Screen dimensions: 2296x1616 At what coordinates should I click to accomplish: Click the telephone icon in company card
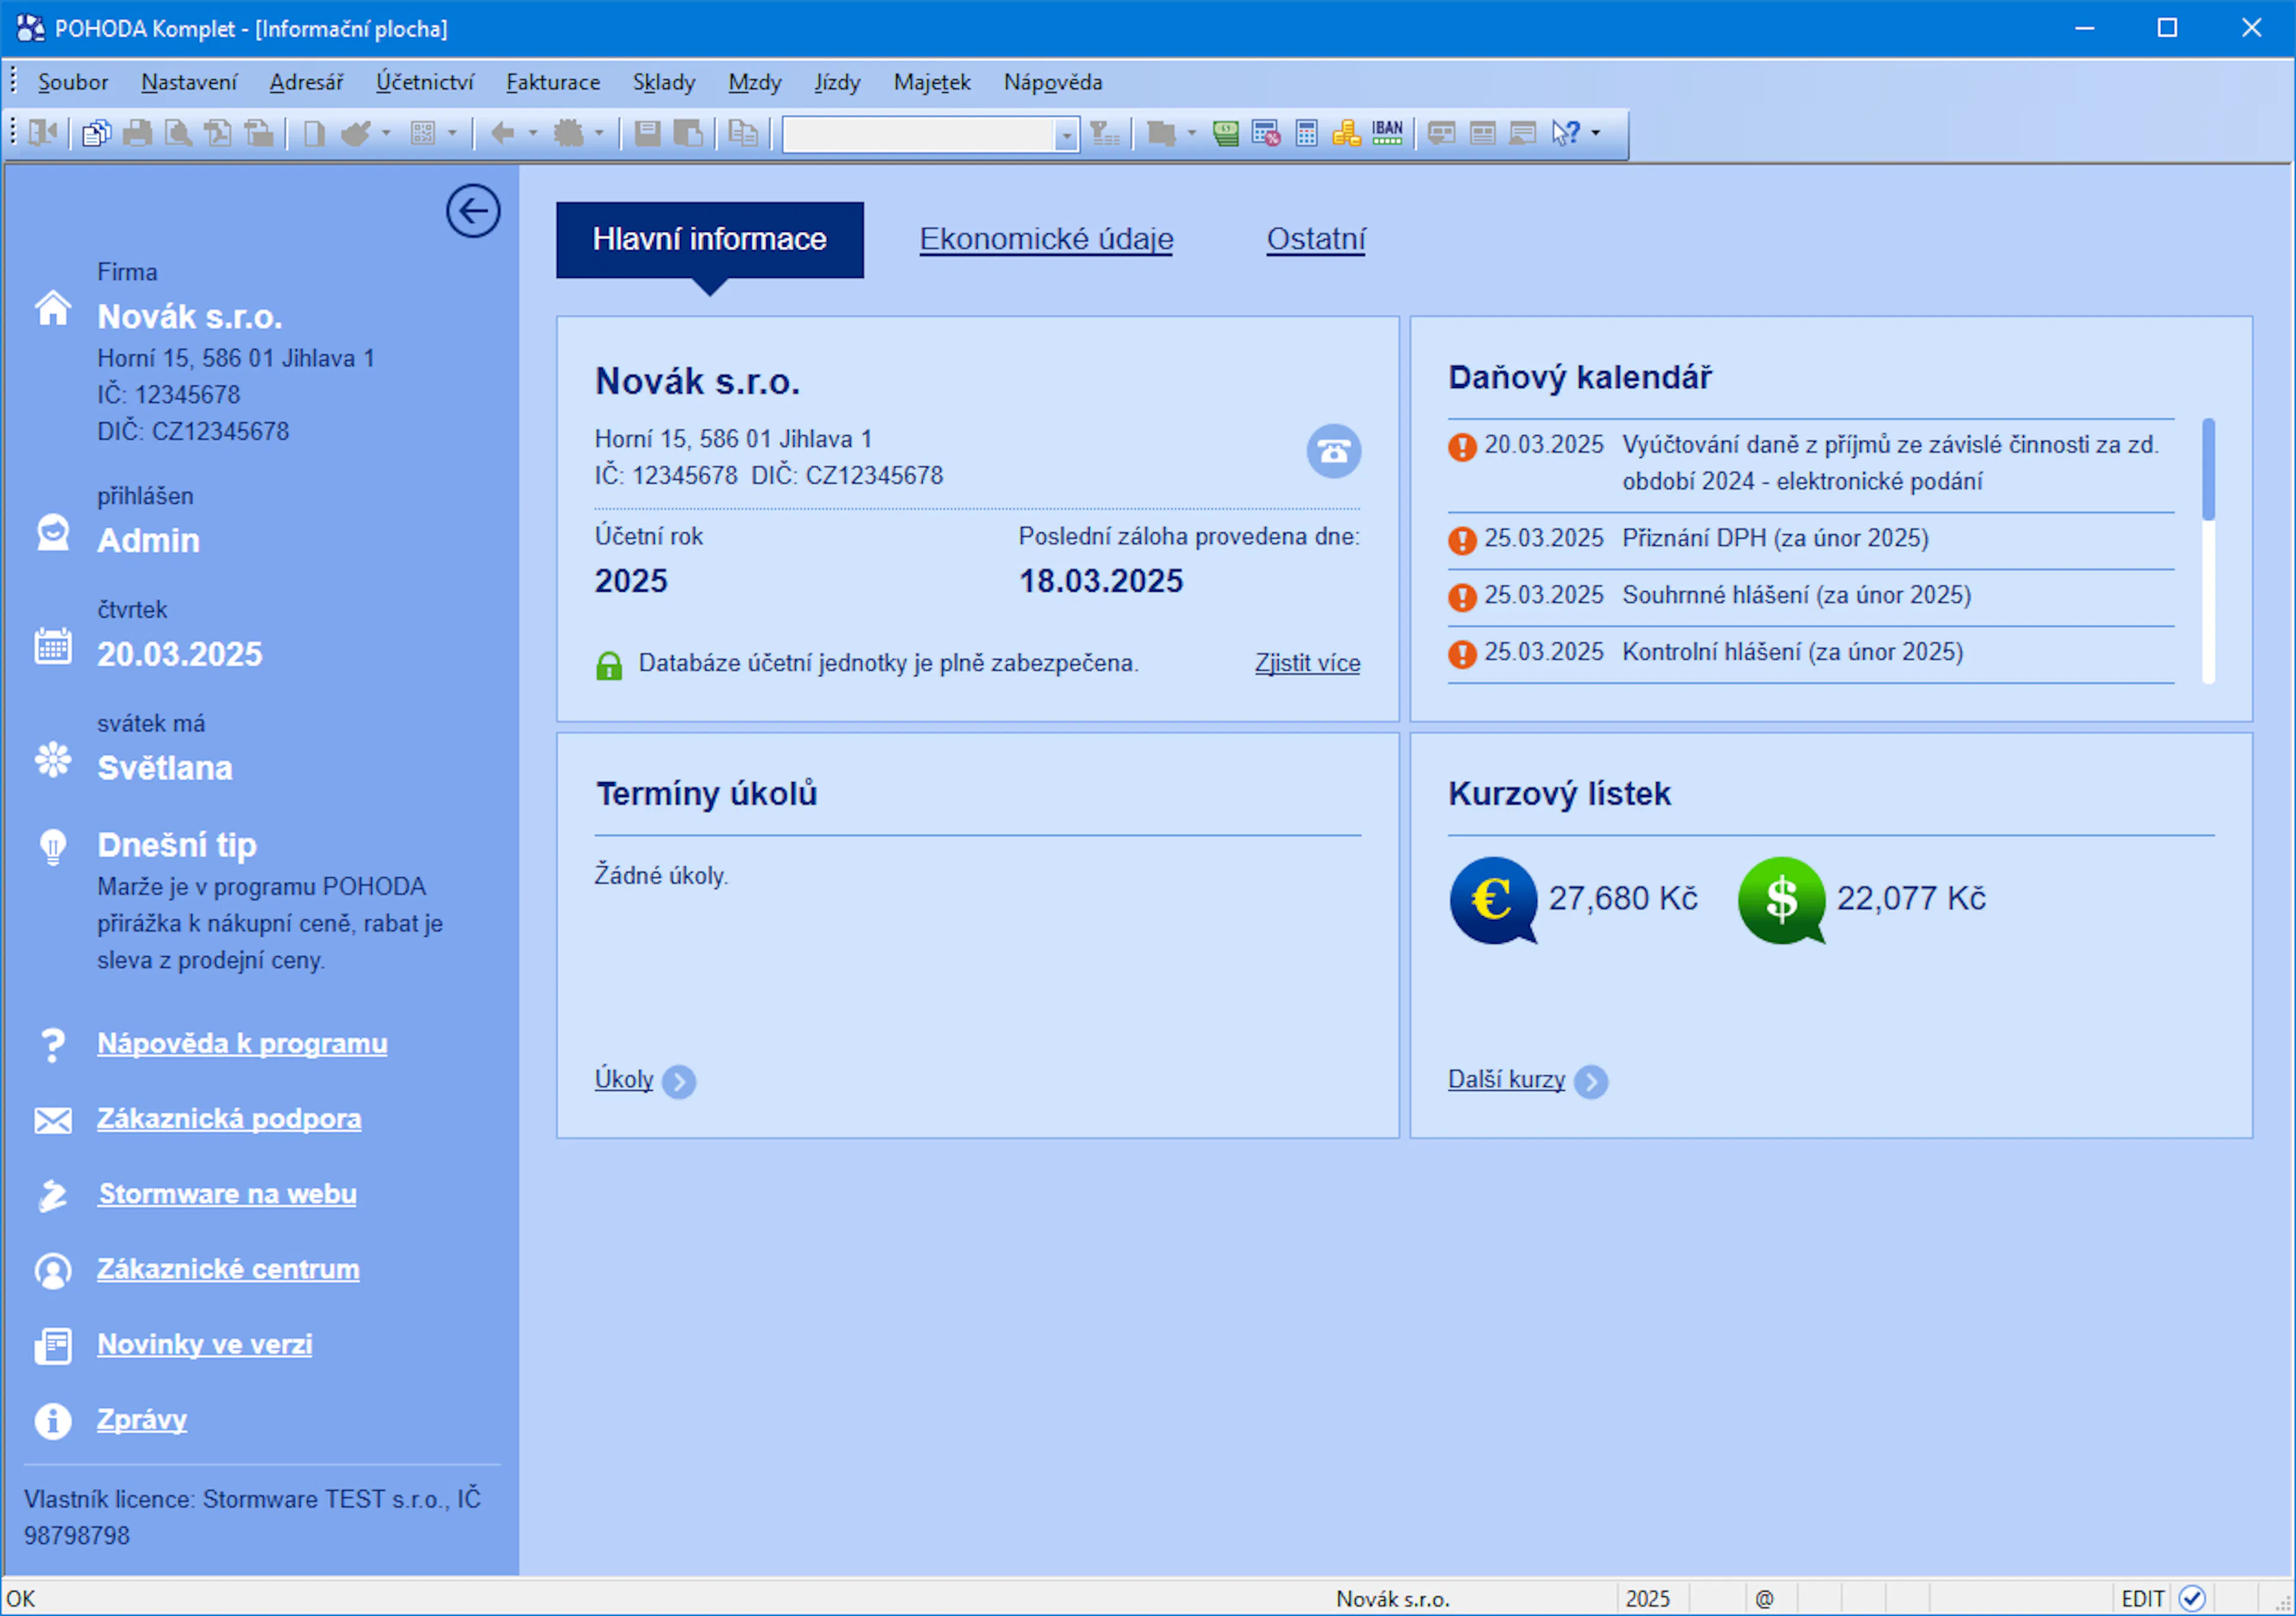point(1333,452)
